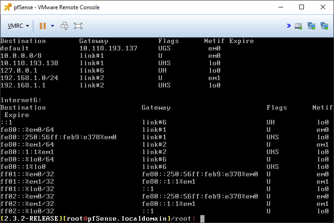
Task: Send Ctrl+Alt+Del to the VM
Action: click(64, 26)
